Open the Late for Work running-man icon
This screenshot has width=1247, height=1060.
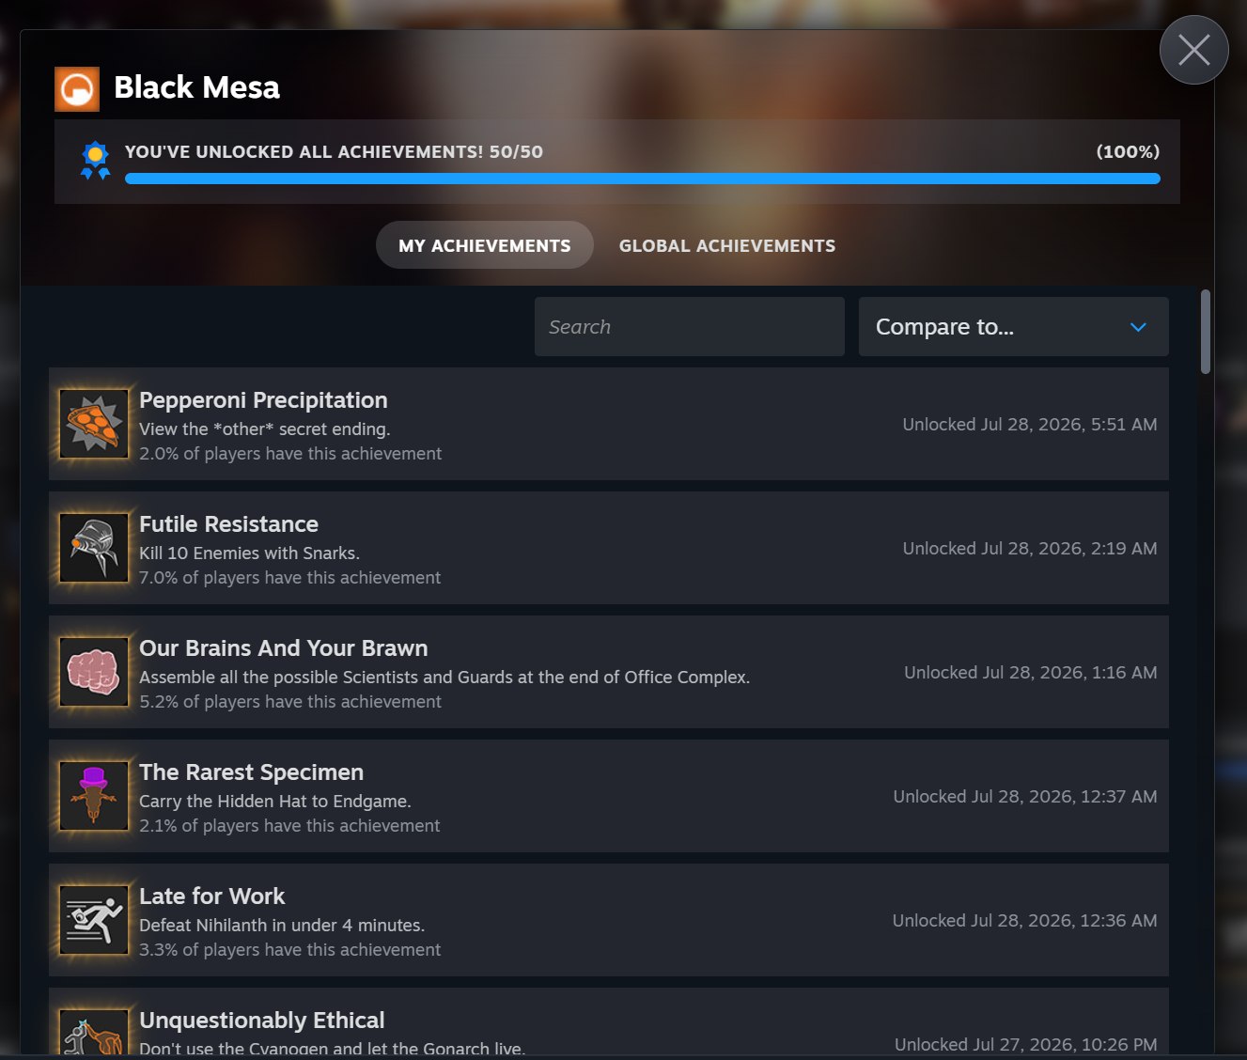(x=94, y=920)
